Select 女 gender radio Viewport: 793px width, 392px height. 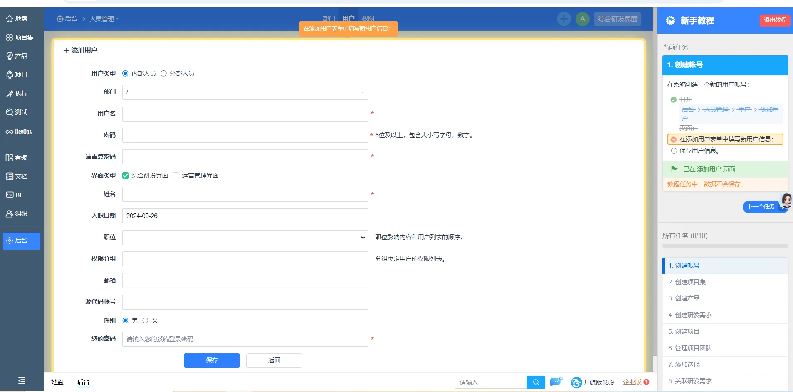145,320
